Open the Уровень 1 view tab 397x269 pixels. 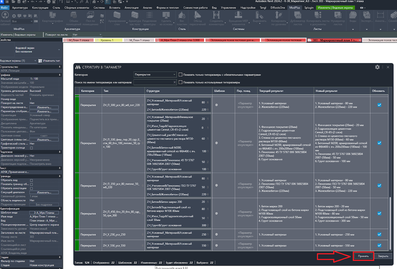[108, 40]
